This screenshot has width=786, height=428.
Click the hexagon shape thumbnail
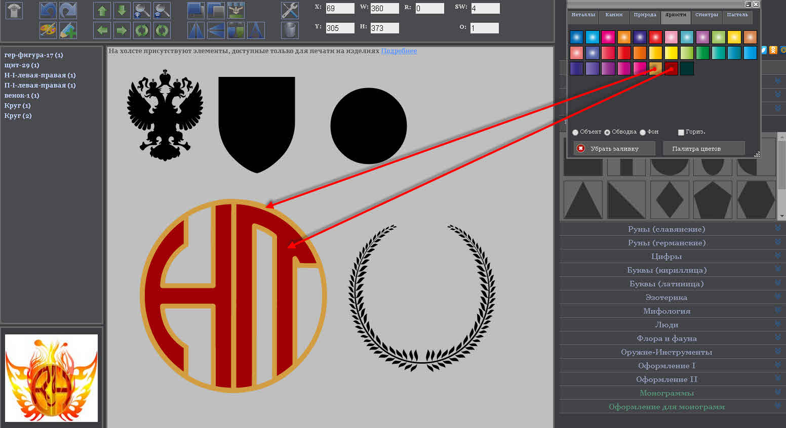pos(756,200)
